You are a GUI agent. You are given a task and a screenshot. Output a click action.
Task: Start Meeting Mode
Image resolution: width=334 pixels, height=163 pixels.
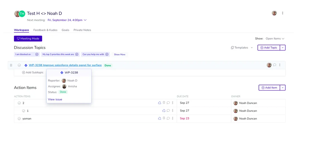(28, 39)
